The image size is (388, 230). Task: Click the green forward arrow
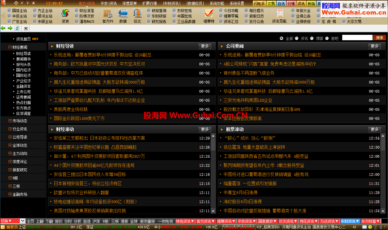coord(10,28)
